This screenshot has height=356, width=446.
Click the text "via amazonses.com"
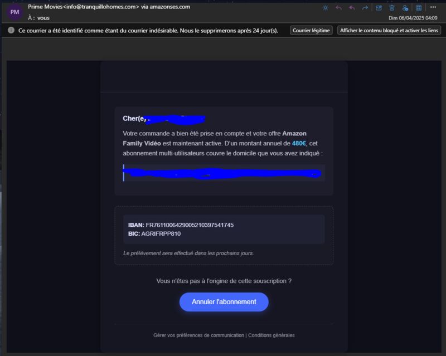(166, 7)
